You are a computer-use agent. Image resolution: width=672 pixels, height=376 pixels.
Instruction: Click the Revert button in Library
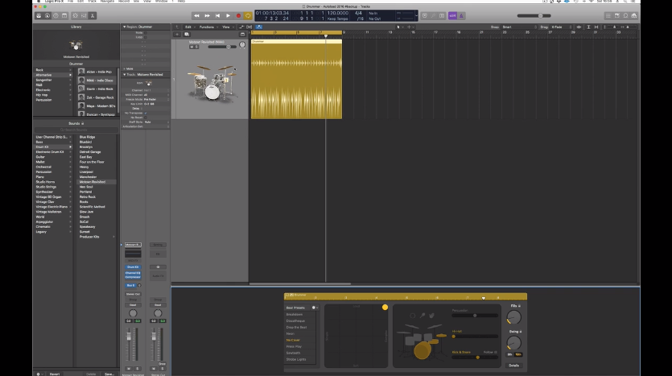(x=55, y=374)
